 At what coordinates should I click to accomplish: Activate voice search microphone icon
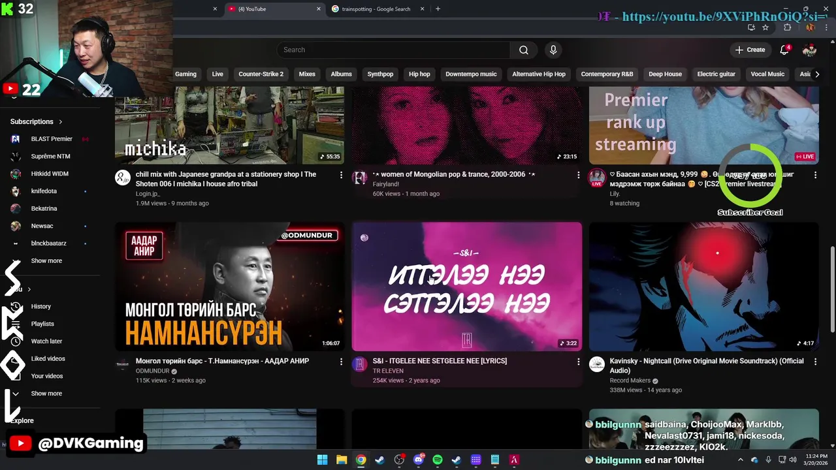click(553, 50)
